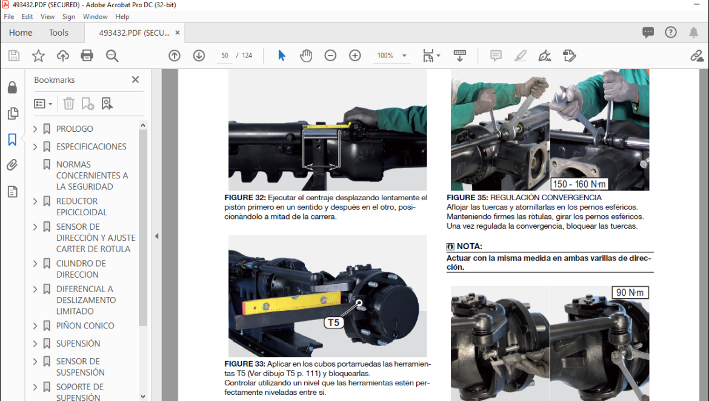This screenshot has width=709, height=401.
Task: Open document layers panel icon in sidebar
Action: [x=13, y=192]
